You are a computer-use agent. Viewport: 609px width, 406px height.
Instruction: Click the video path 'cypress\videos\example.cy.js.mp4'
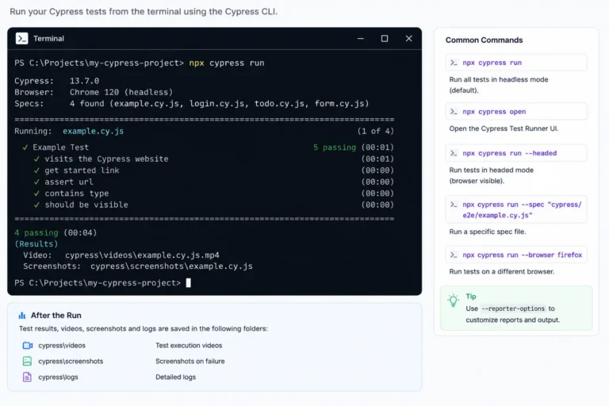click(x=142, y=255)
